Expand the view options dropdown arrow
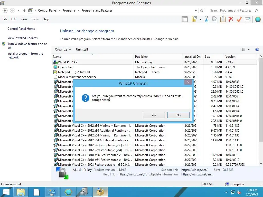The height and width of the screenshot is (197, 263). click(249, 50)
